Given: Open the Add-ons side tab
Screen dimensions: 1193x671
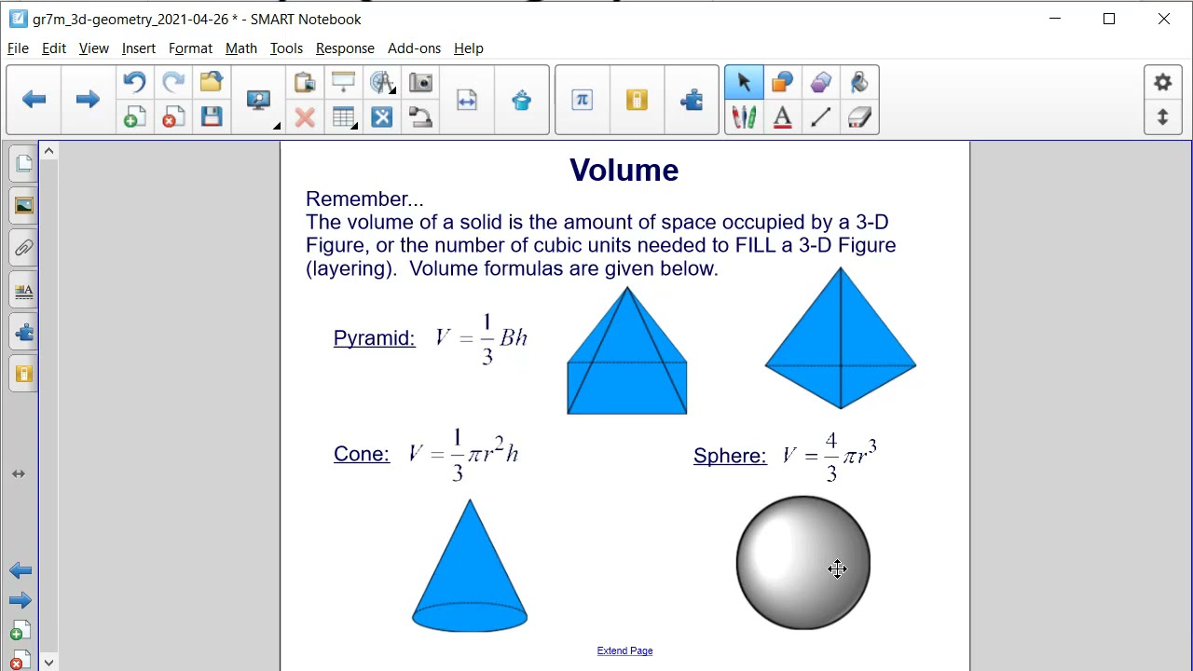Looking at the screenshot, I should point(23,333).
